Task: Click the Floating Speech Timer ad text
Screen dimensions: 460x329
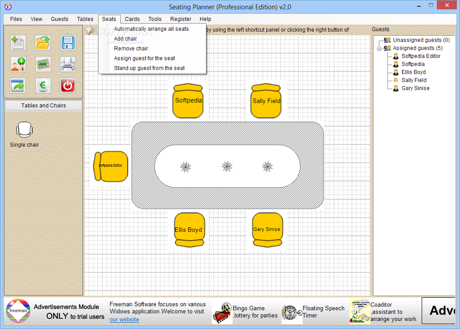Action: click(x=324, y=312)
